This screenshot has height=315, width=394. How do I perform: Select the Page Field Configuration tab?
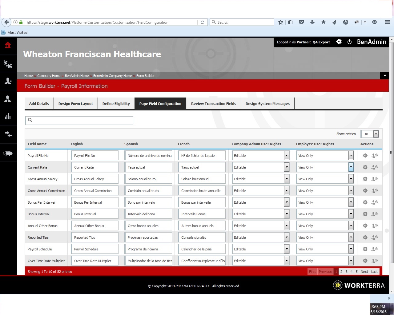click(x=160, y=104)
